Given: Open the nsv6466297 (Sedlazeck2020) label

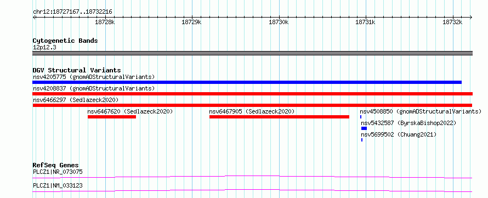Looking at the screenshot, I should (76, 100).
